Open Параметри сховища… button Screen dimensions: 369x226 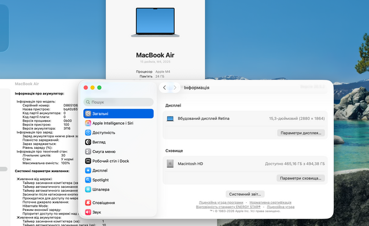point(301,178)
